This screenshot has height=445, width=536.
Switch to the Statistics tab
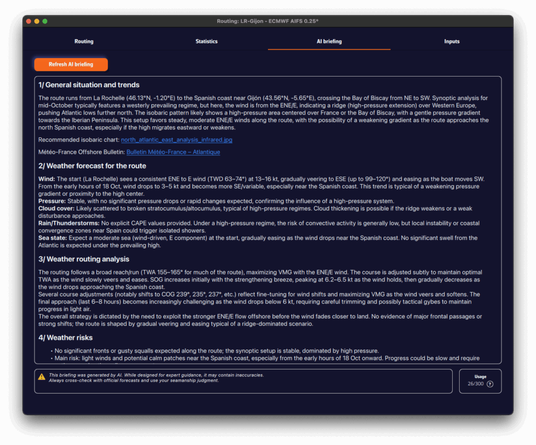(x=206, y=41)
